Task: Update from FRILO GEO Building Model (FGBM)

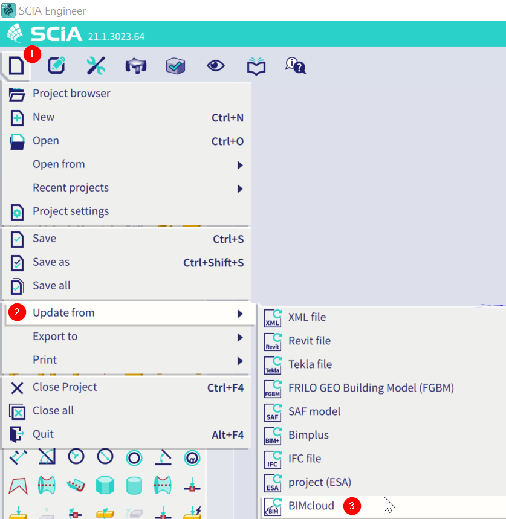Action: (383, 388)
